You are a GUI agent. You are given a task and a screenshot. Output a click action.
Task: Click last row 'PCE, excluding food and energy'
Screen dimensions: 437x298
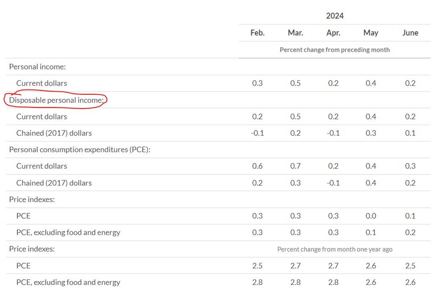pos(68,282)
